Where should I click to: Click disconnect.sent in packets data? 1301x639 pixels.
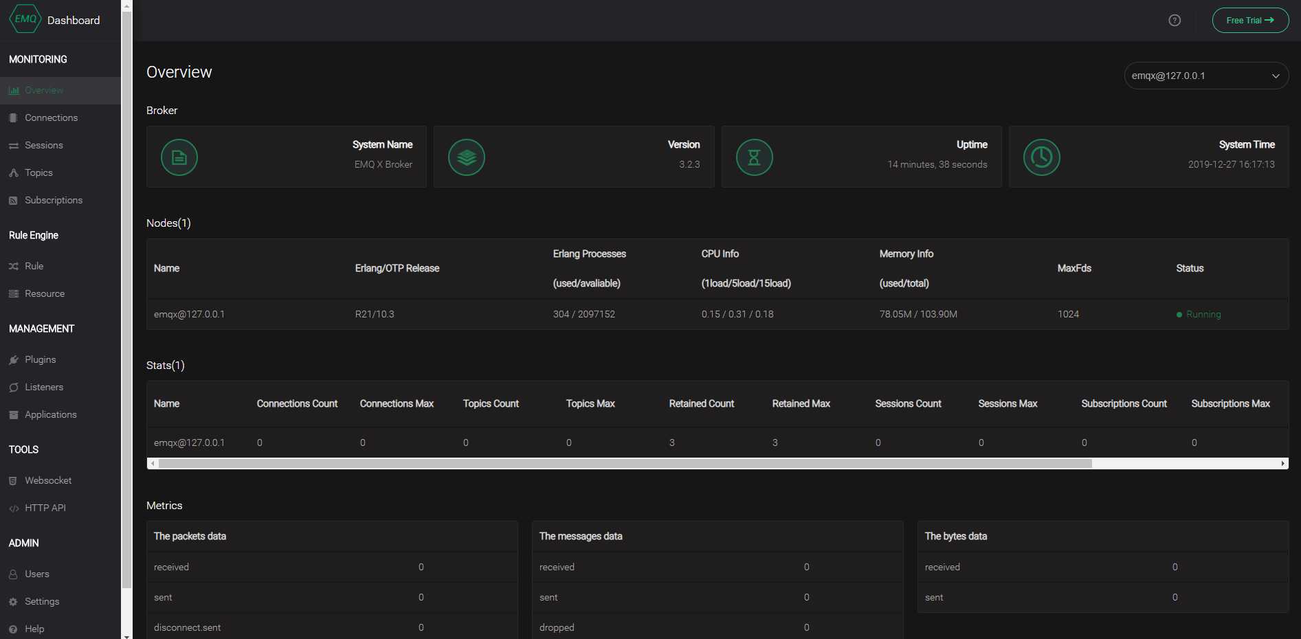[187, 628]
